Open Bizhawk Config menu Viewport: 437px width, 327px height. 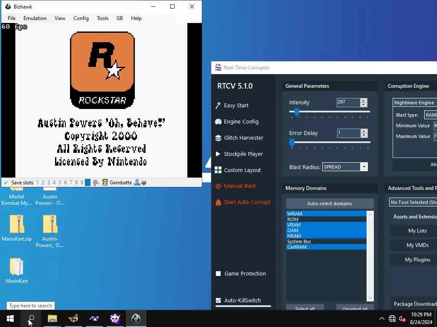[81, 18]
